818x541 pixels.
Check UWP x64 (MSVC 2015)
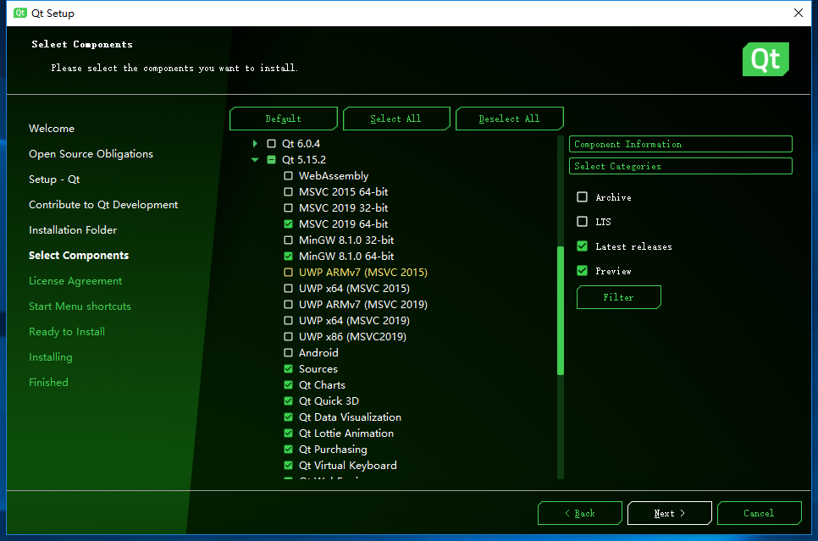point(288,289)
